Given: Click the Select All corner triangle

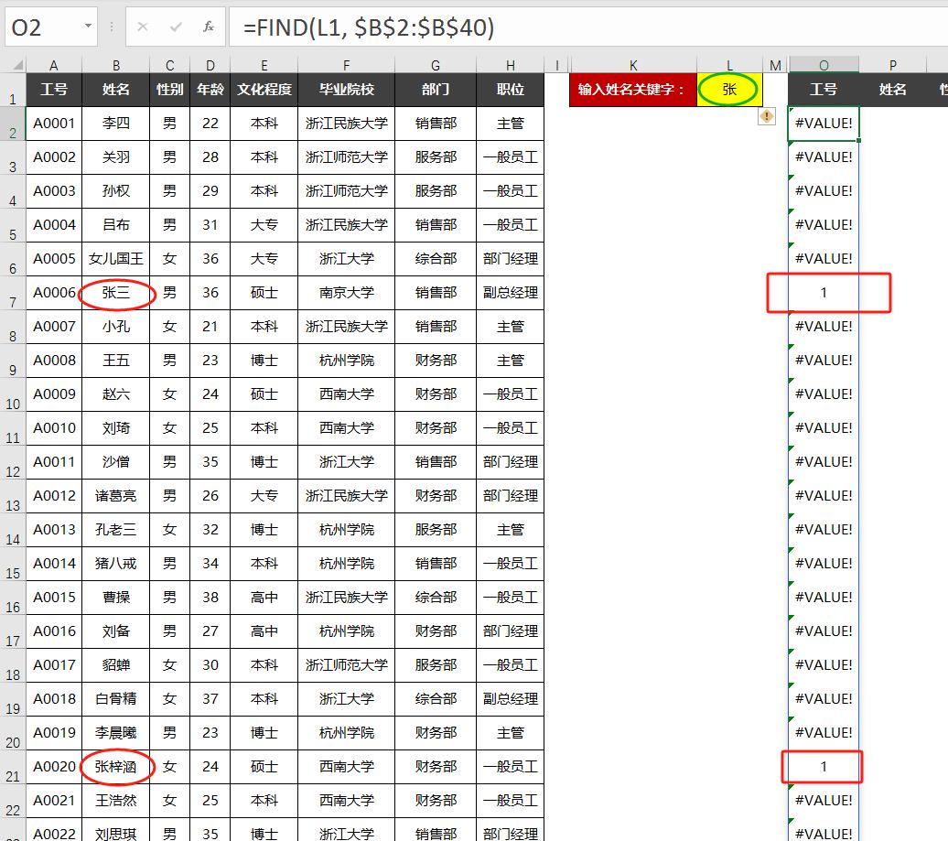Looking at the screenshot, I should click(x=16, y=65).
